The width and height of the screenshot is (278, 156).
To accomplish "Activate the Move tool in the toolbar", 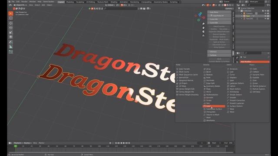I will (11, 23).
